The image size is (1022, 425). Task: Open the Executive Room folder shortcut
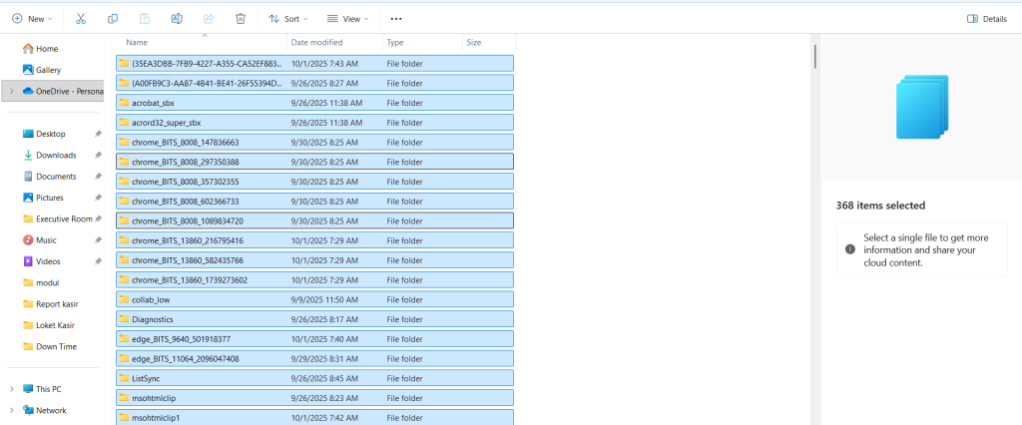[x=63, y=218]
